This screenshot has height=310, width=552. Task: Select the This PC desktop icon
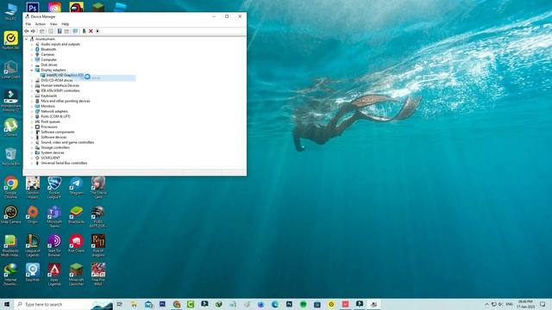[x=11, y=11]
